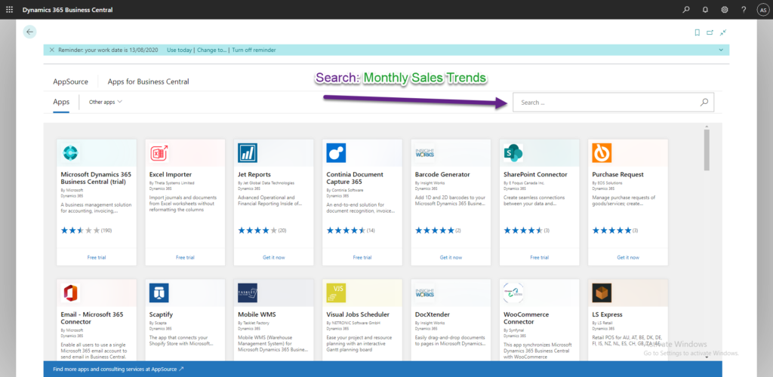The image size is (773, 377).
Task: Open the settings gear
Action: coord(725,10)
